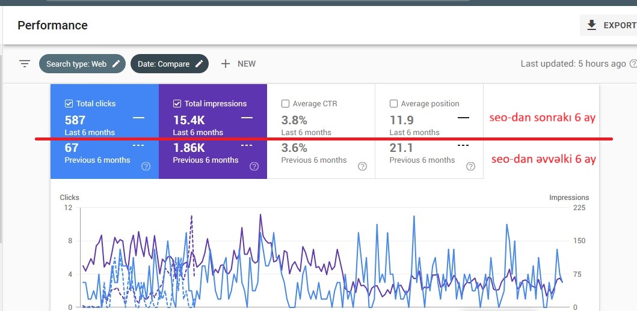Image resolution: width=637 pixels, height=311 pixels.
Task: Open help icon in Total clicks card
Action: point(146,166)
